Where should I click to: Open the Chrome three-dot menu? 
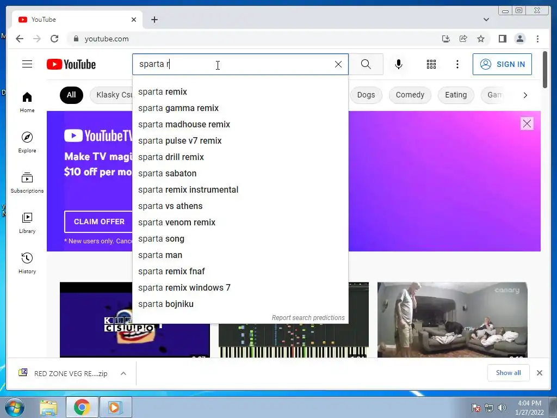coord(537,39)
